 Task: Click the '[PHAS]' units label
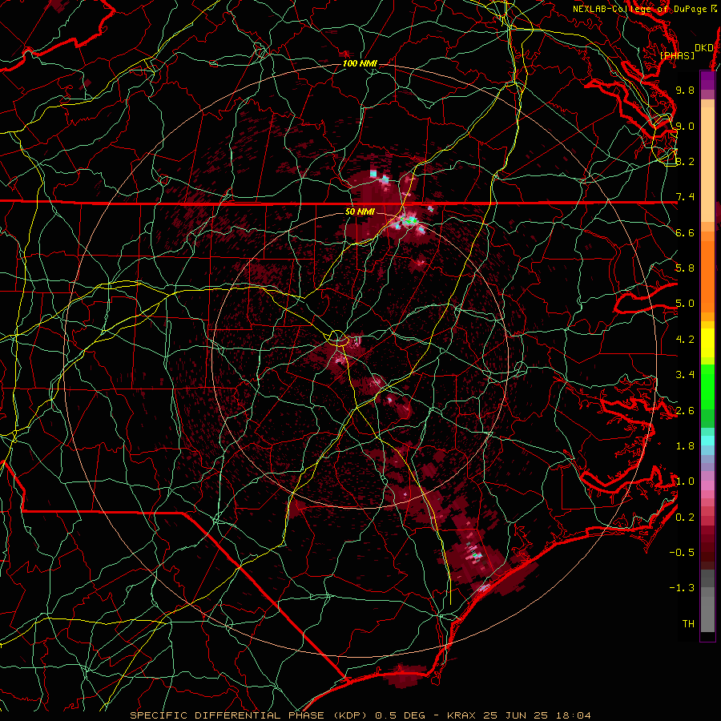click(x=677, y=56)
